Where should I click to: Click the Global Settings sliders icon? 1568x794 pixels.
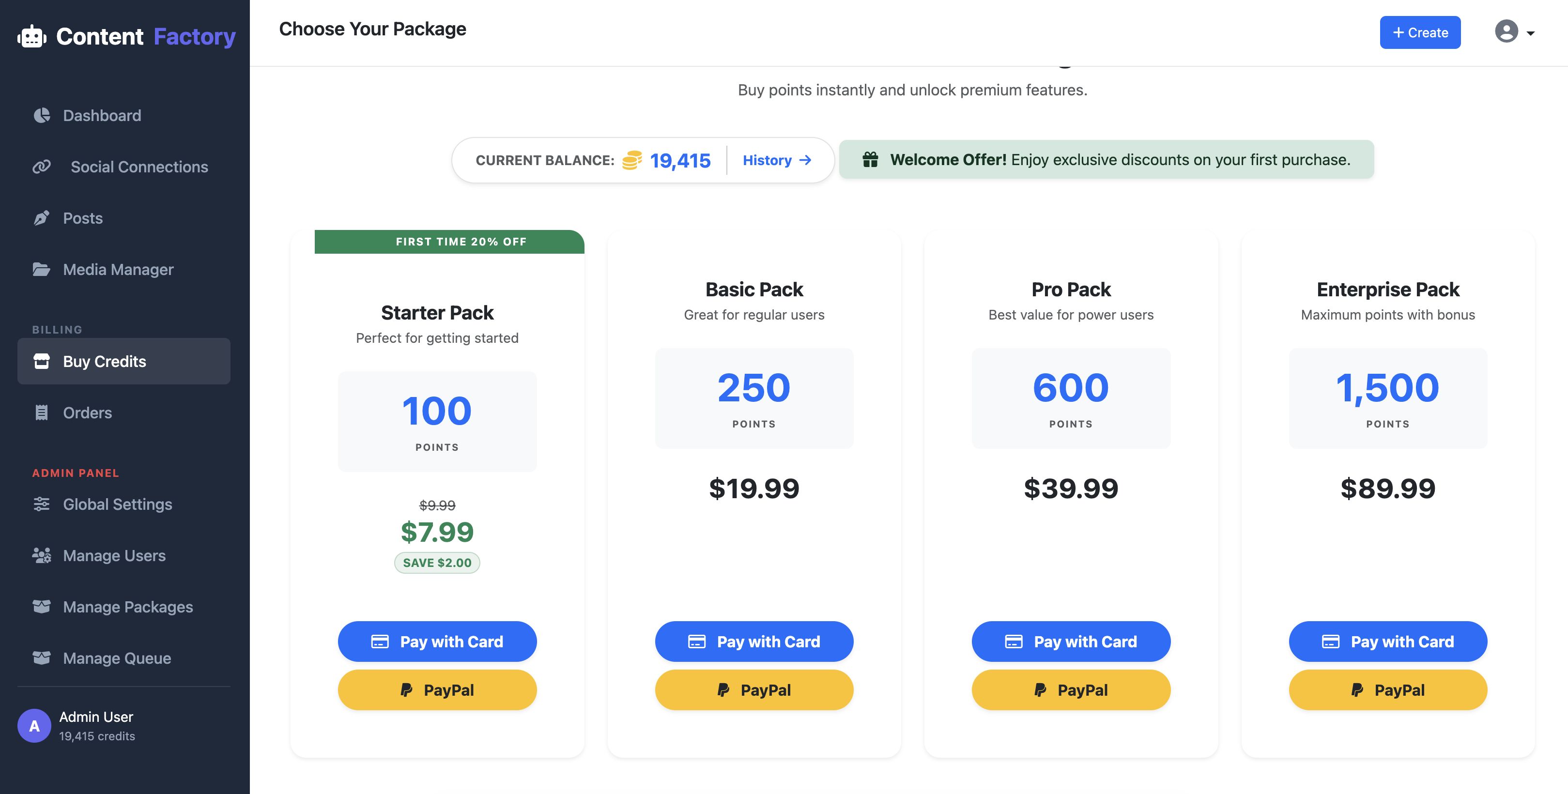pyautogui.click(x=41, y=504)
